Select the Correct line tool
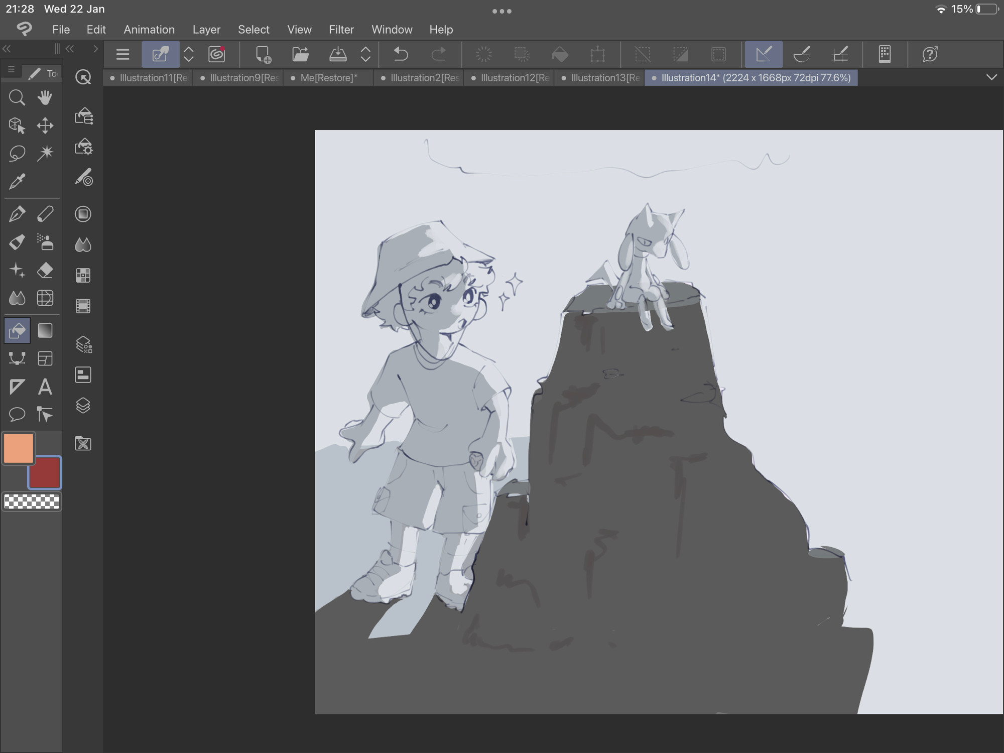 pyautogui.click(x=45, y=415)
